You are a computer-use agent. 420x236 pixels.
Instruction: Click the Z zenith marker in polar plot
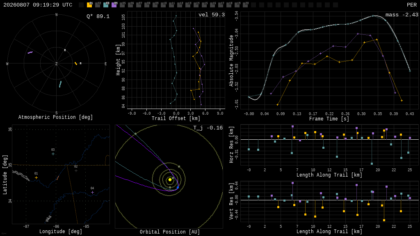[56, 64]
